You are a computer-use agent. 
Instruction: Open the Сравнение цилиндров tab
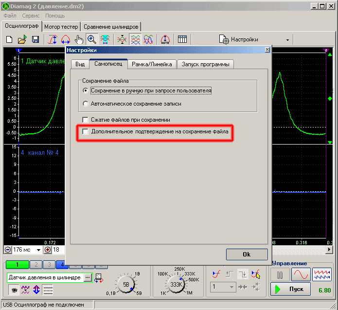coord(111,27)
